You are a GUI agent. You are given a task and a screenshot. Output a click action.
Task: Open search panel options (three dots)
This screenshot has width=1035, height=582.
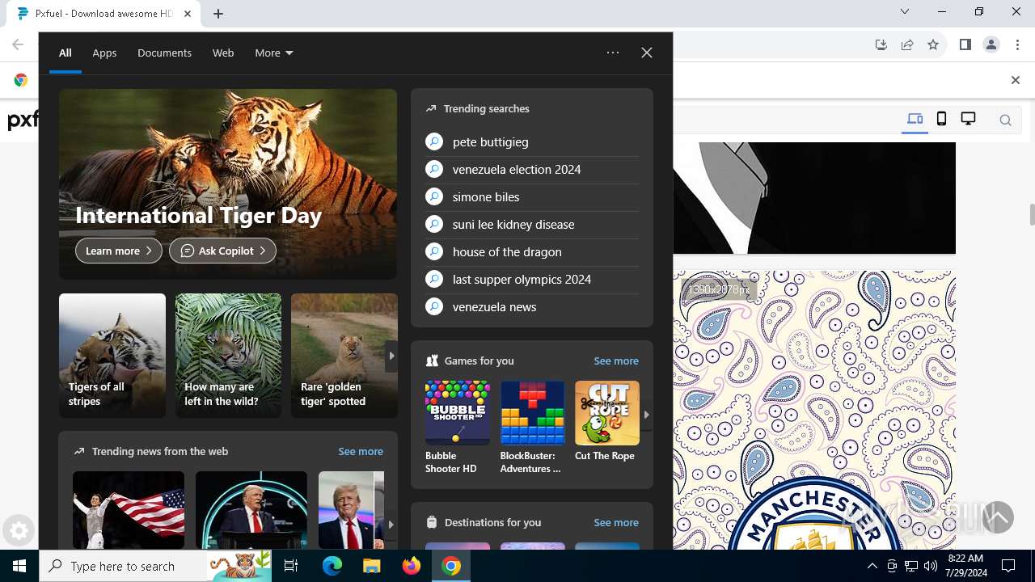(x=613, y=53)
